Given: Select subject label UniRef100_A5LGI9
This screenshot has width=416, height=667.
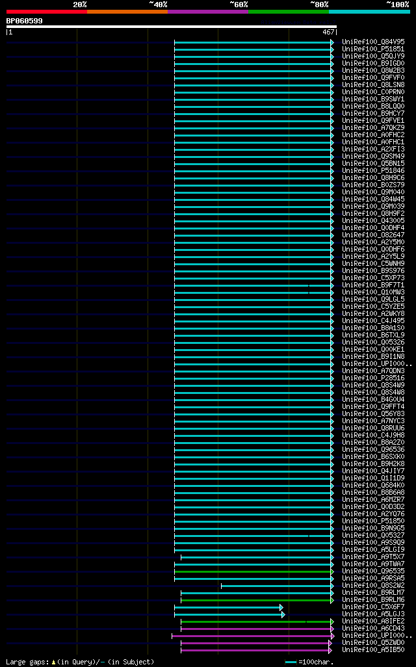Looking at the screenshot, I should (374, 549).
